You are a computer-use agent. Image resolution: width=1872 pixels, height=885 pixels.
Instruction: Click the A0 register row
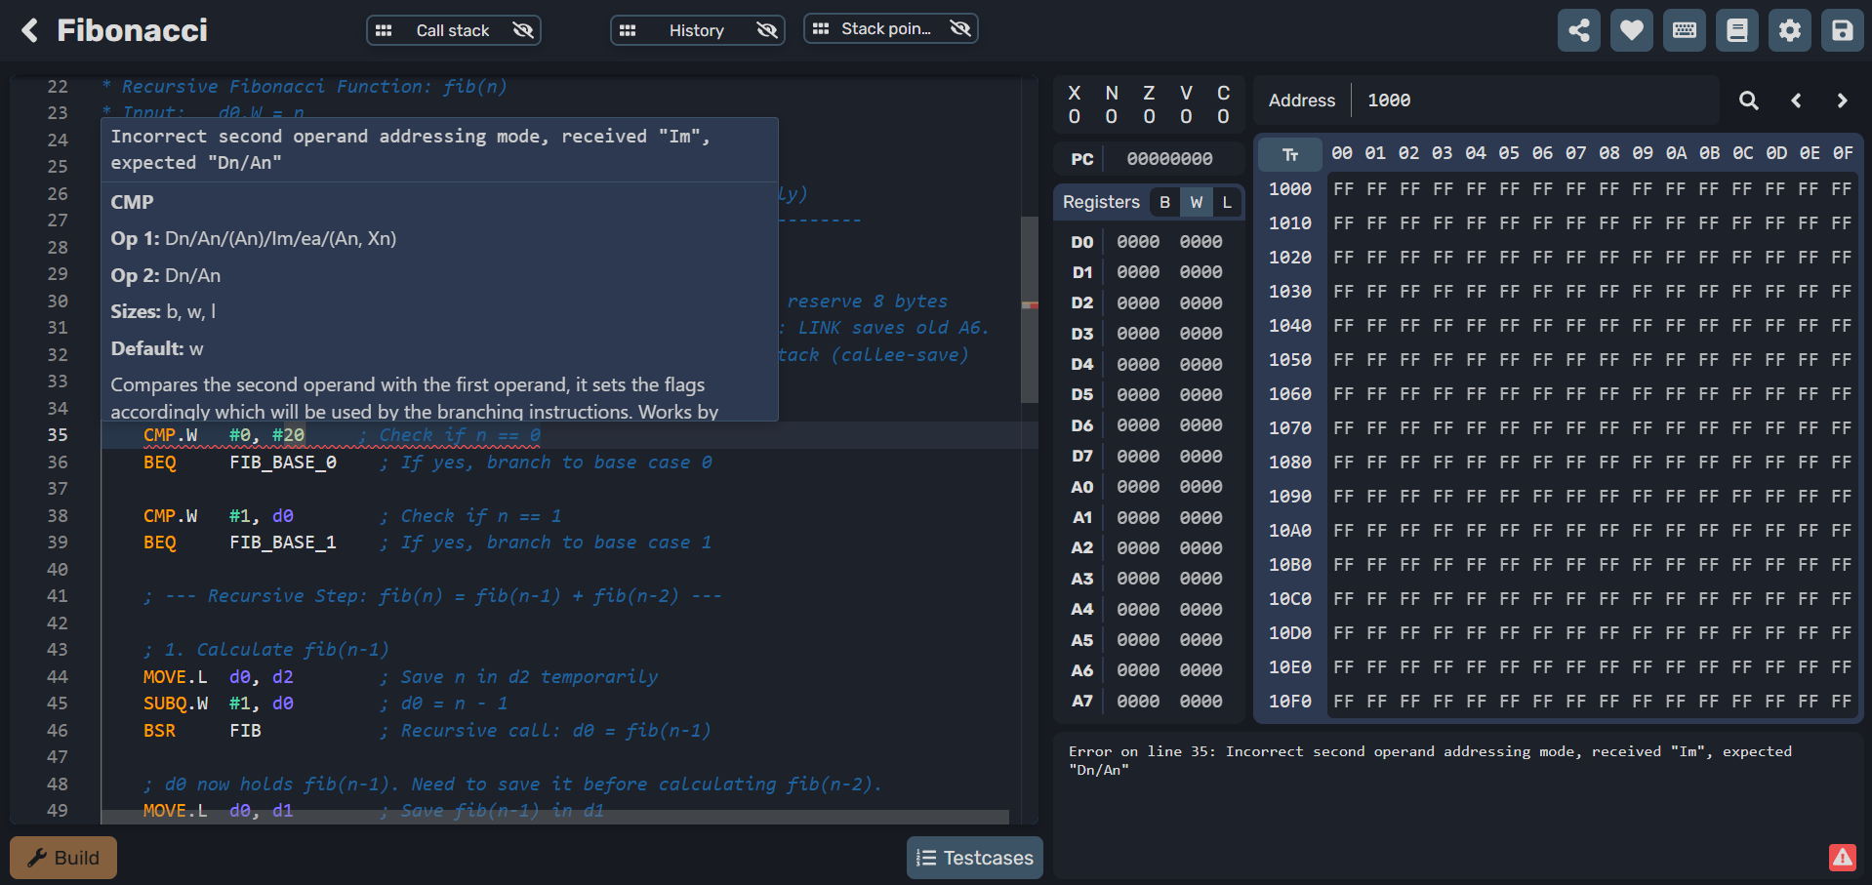coord(1148,487)
